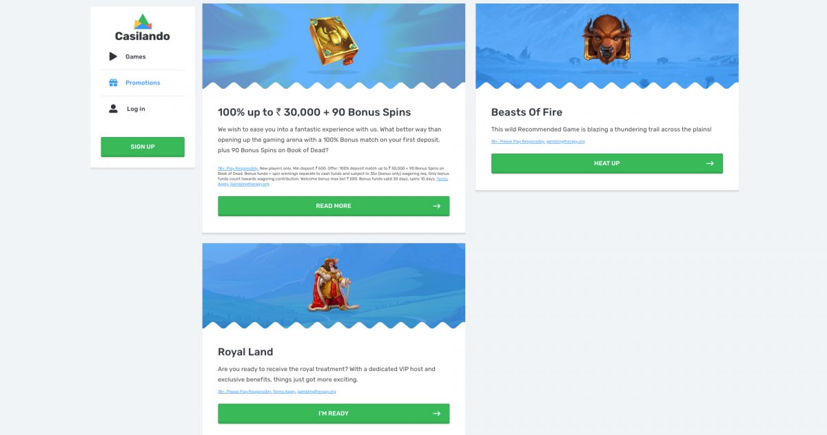Click the buffalo head Beasts Of Fire image

tap(606, 39)
